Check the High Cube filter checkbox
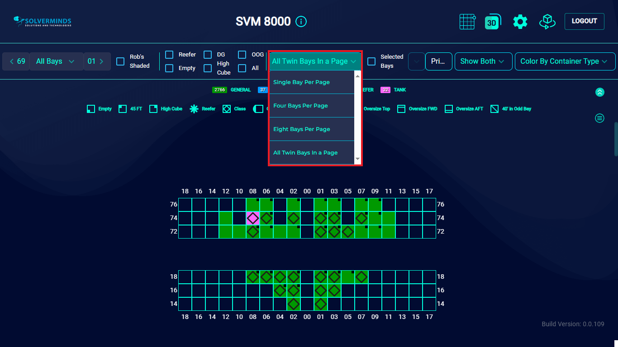Viewport: 618px width, 347px height. tap(208, 68)
